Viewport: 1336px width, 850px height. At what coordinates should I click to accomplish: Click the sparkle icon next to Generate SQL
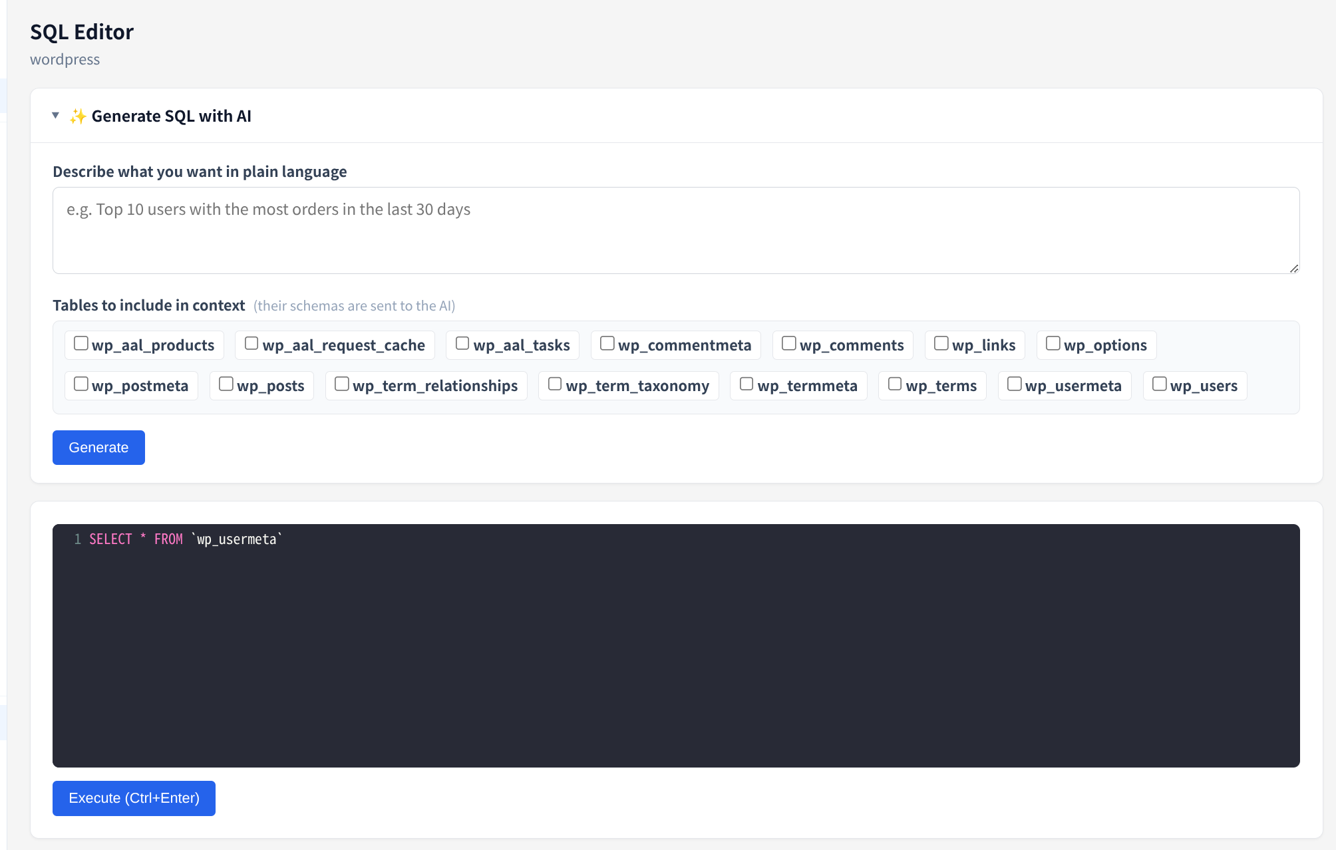tap(78, 115)
